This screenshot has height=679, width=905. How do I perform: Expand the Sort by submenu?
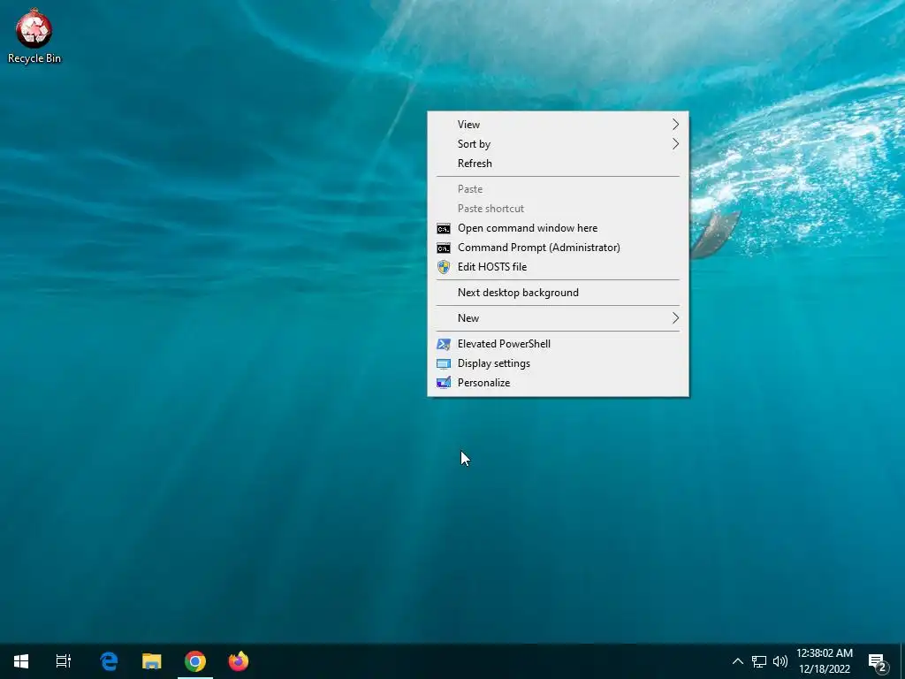tap(559, 144)
